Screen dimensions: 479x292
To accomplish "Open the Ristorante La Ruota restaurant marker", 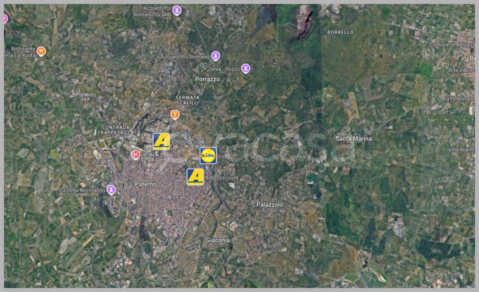I will [41, 51].
